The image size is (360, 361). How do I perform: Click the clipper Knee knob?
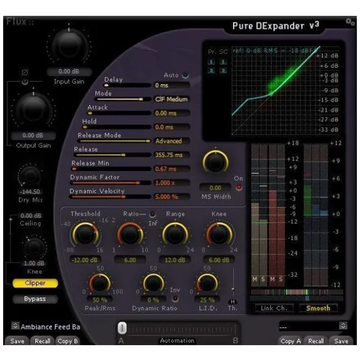pyautogui.click(x=35, y=247)
